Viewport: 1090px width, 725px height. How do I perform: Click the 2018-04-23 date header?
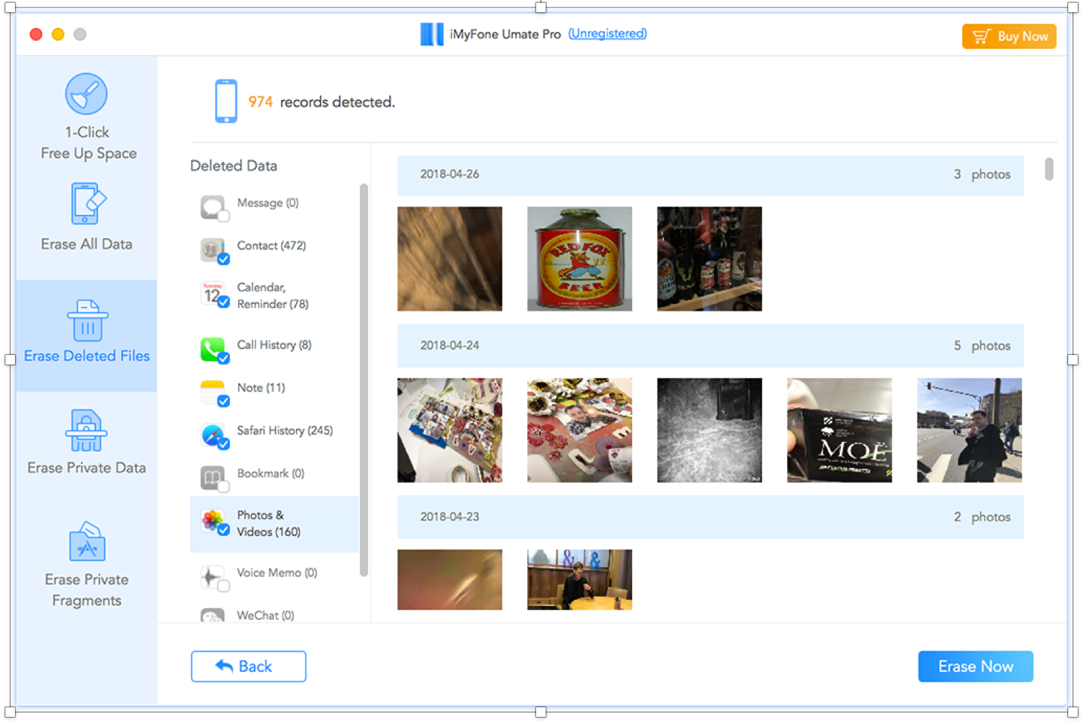(710, 517)
